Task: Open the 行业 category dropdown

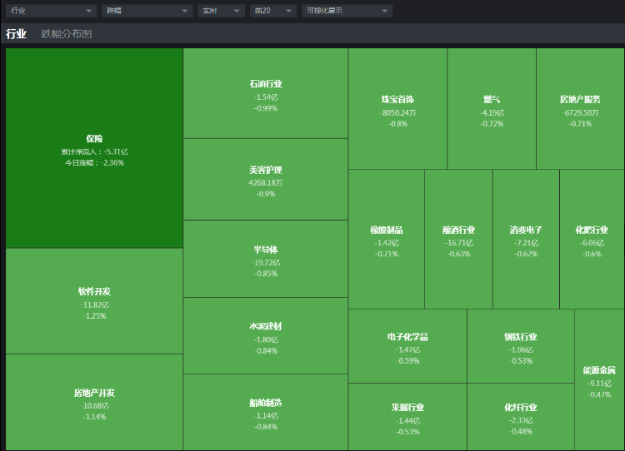Action: click(x=52, y=11)
